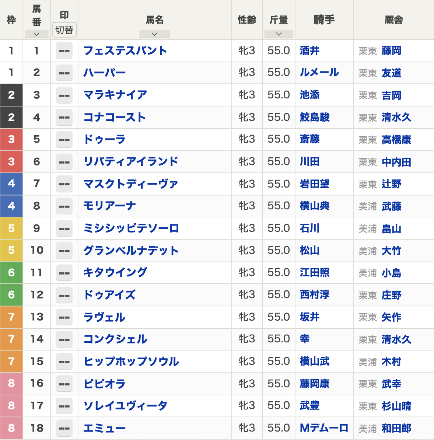Open horse page for フェステスバント

click(125, 51)
